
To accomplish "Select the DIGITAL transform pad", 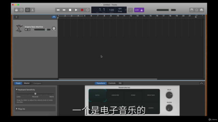I will pos(97,95).
